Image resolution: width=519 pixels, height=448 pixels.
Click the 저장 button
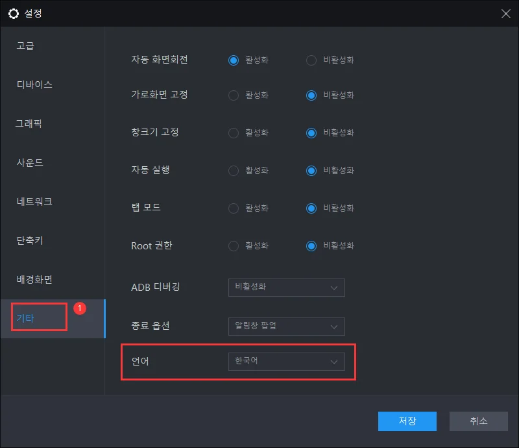407,421
